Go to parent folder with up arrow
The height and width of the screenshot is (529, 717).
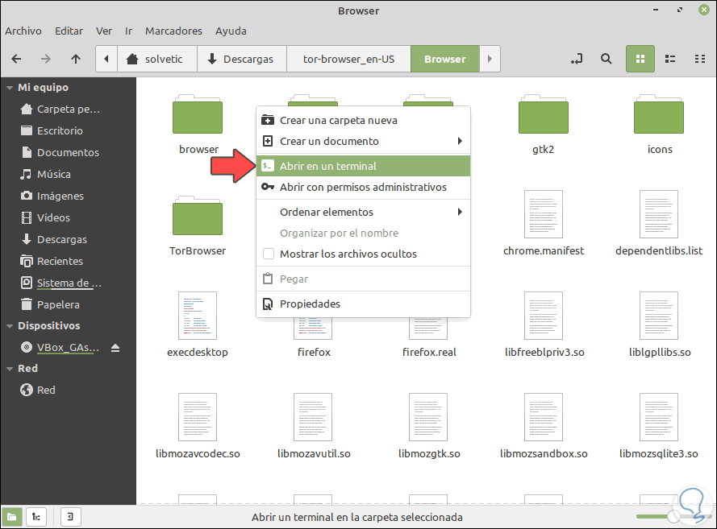point(76,59)
